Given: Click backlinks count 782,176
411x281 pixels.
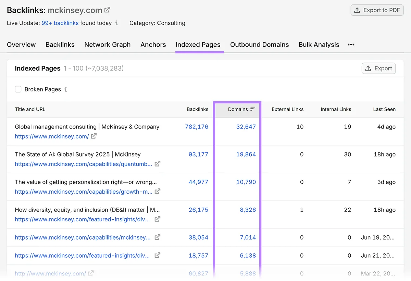Looking at the screenshot, I should pos(197,127).
